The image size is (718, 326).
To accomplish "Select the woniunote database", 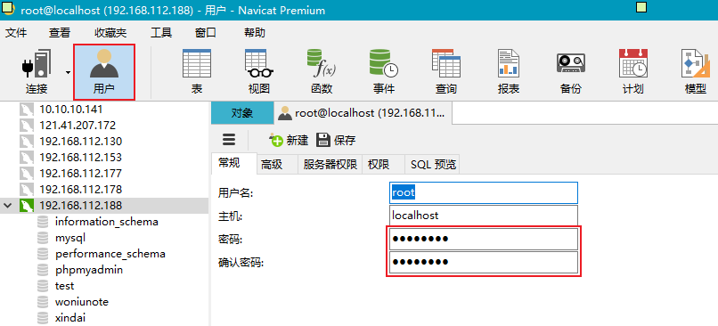I will point(81,302).
